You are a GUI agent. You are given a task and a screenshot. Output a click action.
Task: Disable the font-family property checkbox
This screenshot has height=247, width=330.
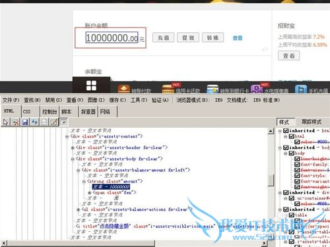coord(297,164)
